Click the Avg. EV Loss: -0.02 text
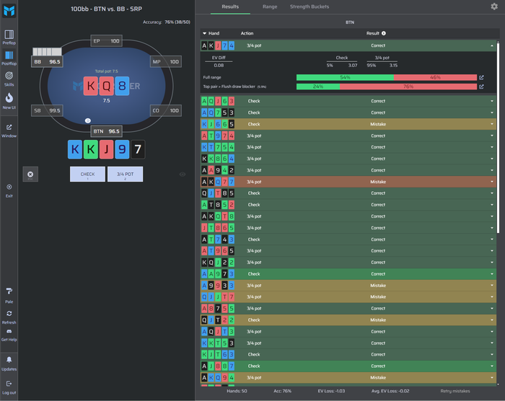This screenshot has height=401, width=505. (390, 391)
